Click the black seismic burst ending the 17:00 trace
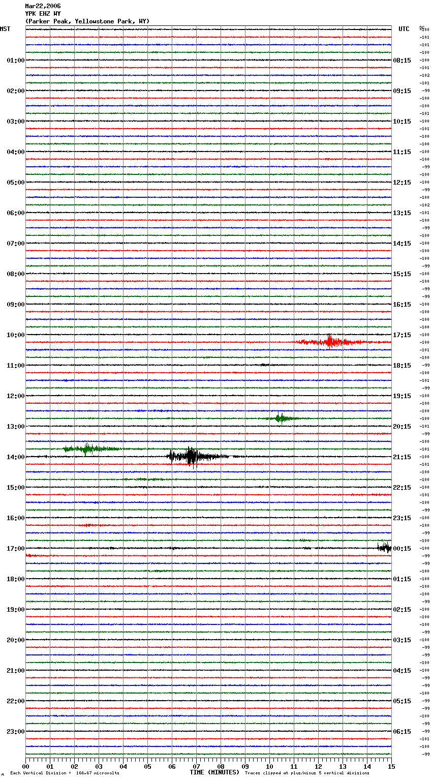Screen dimensions: 432x780 point(384,548)
